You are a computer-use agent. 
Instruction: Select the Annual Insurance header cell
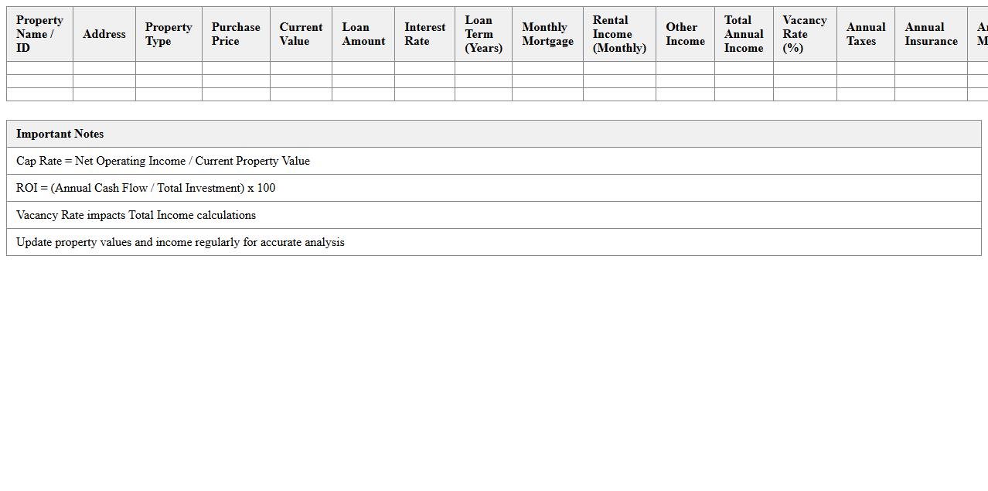(930, 33)
